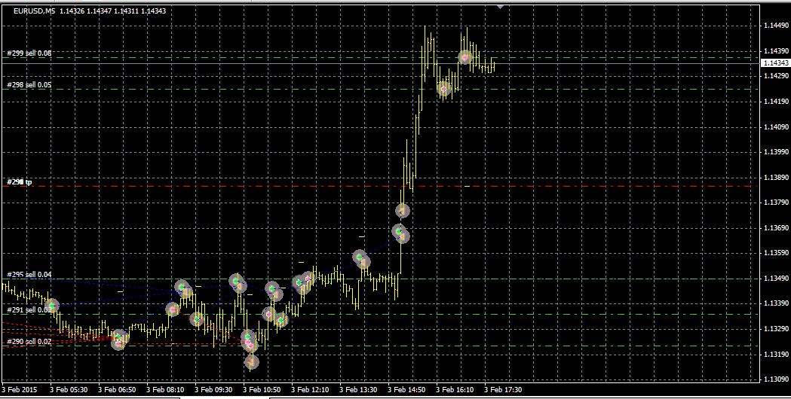The image size is (791, 399).
Task: Click the current price tag 1.14343
Action: tap(775, 63)
